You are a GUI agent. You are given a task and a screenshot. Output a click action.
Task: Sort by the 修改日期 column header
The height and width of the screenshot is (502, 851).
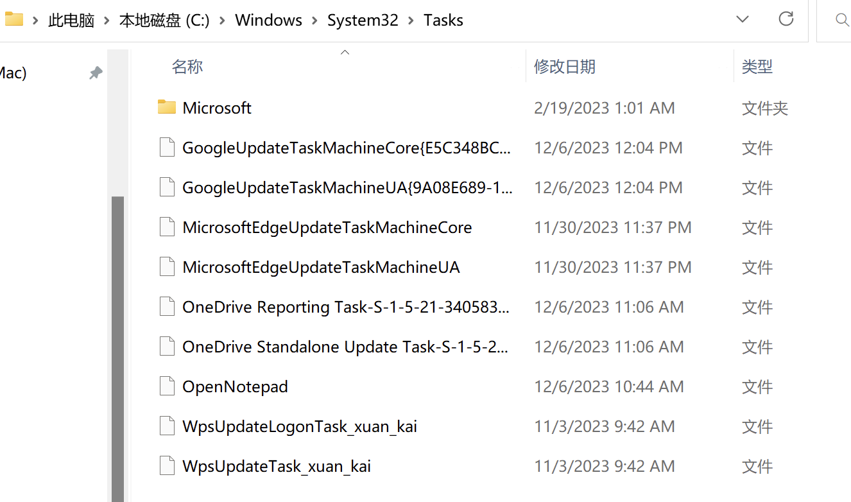click(565, 66)
